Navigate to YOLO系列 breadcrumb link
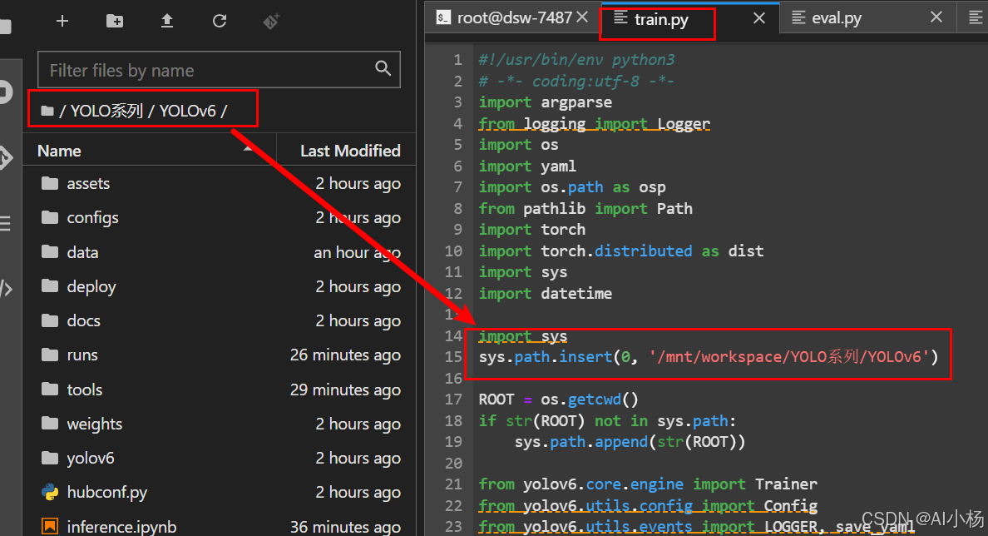This screenshot has width=988, height=536. click(106, 111)
